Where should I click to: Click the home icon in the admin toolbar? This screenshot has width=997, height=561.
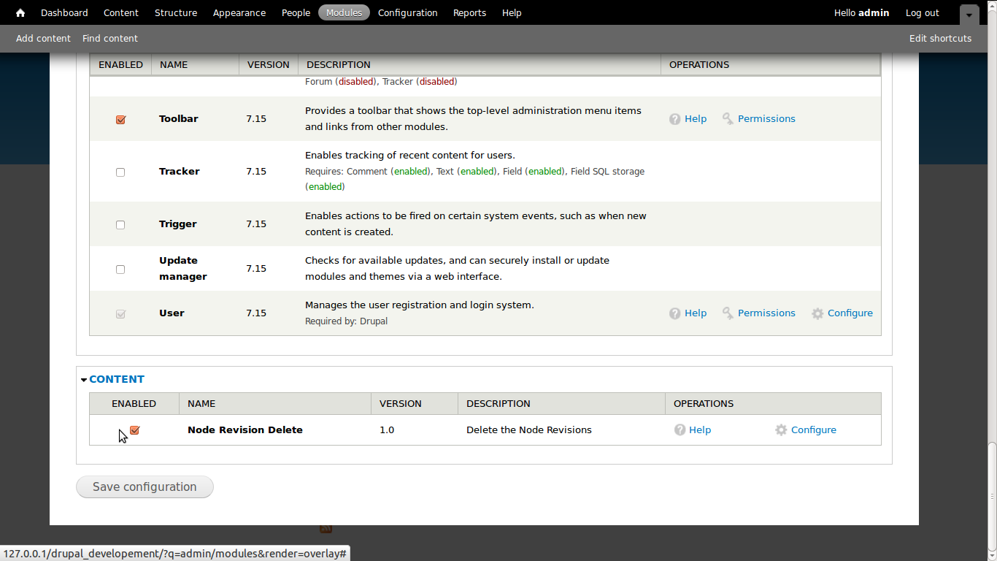pyautogui.click(x=20, y=12)
